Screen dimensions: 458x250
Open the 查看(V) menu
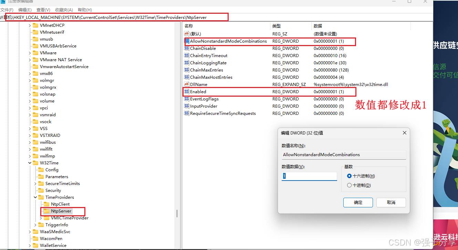pos(43,10)
